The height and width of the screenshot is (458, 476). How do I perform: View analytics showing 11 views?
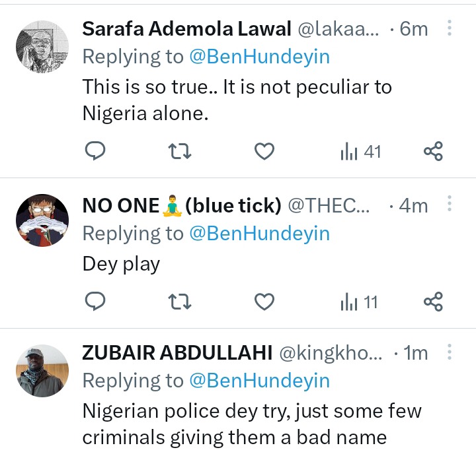(x=359, y=302)
